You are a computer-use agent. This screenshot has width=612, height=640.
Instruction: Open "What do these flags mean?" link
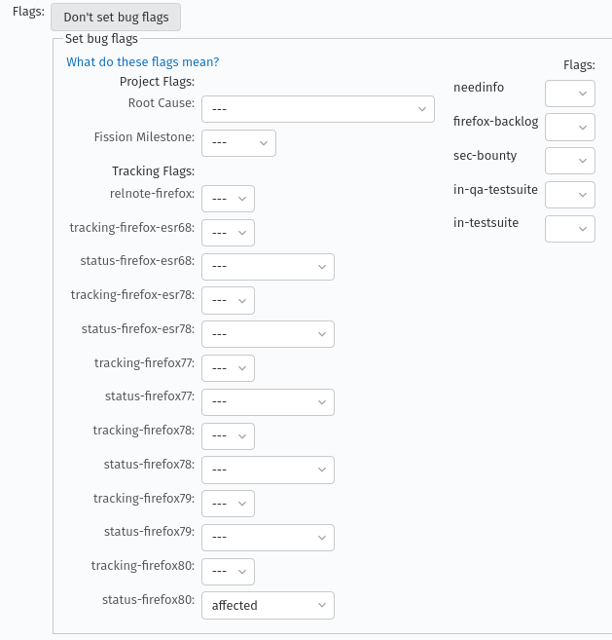pyautogui.click(x=142, y=62)
